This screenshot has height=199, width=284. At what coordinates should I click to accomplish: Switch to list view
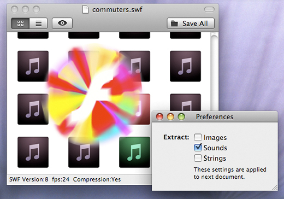click(38, 24)
